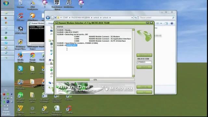Image resolution: width=208 pixels, height=117 pixels.
Task: Click 'Searching for modem...FOUND! (COM4)' log line
Action: pyautogui.click(x=77, y=43)
